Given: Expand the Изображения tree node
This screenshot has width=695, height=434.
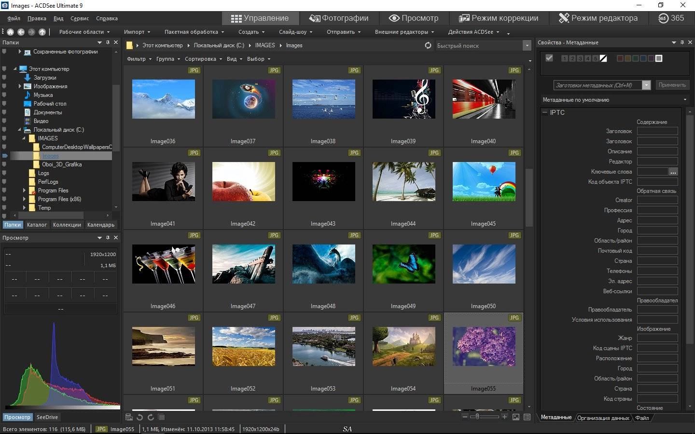Looking at the screenshot, I should pos(20,86).
